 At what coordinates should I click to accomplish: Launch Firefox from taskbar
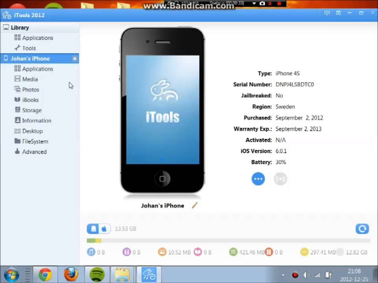71,275
